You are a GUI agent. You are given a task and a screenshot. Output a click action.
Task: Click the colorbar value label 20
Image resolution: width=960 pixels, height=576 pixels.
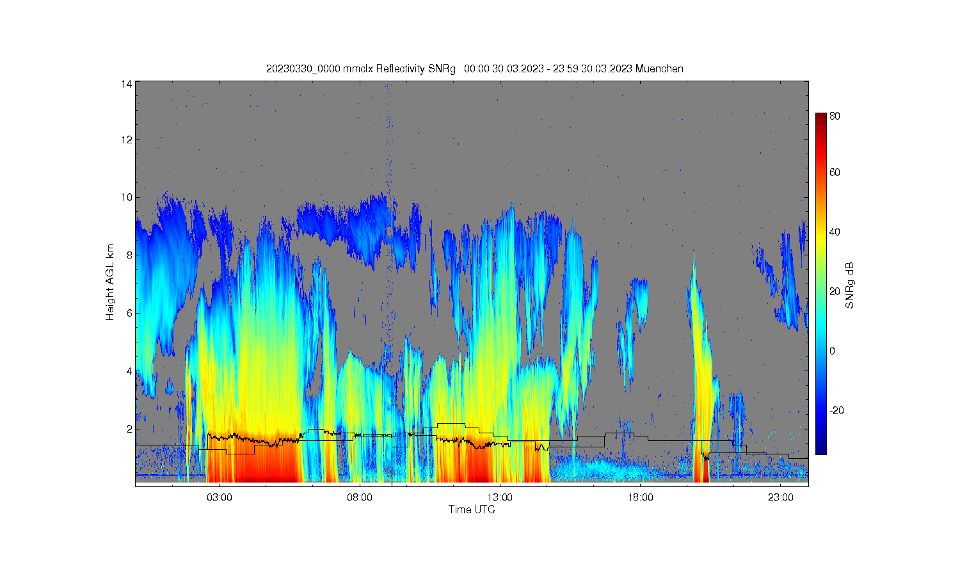coord(835,292)
